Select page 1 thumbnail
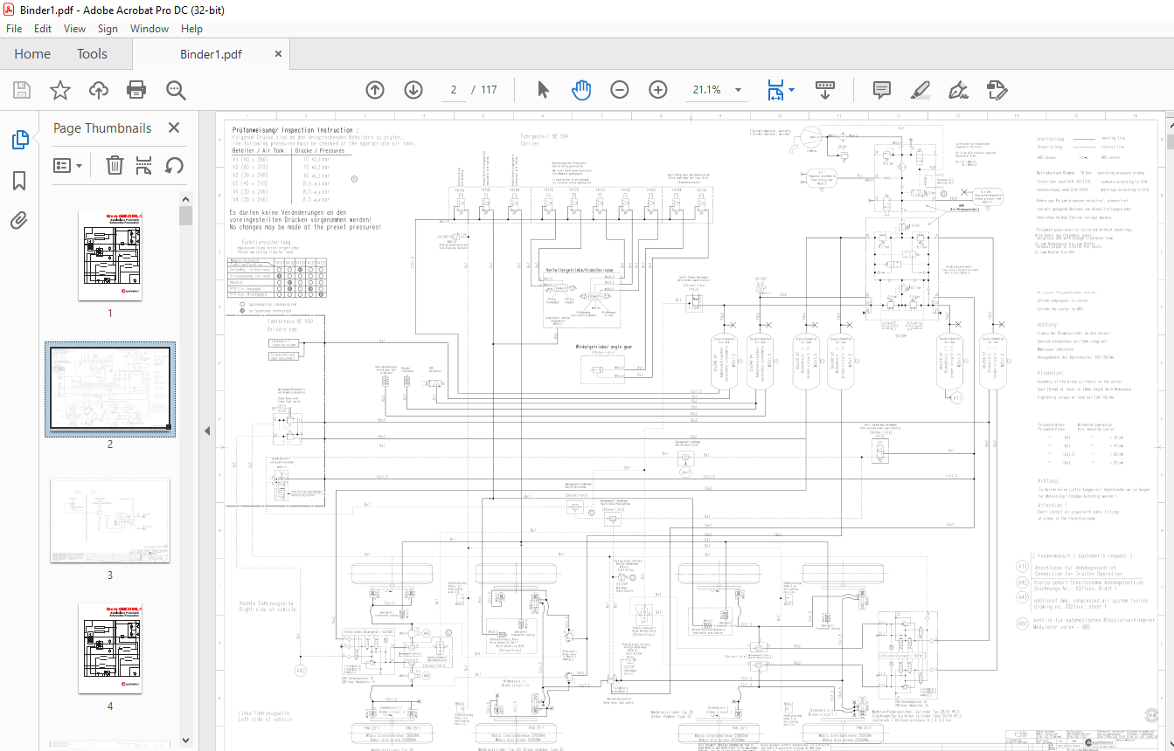This screenshot has width=1174, height=751. 109,256
